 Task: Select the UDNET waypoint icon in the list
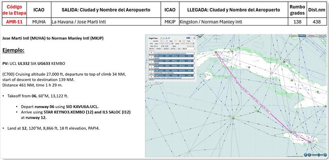tap(151, 58)
